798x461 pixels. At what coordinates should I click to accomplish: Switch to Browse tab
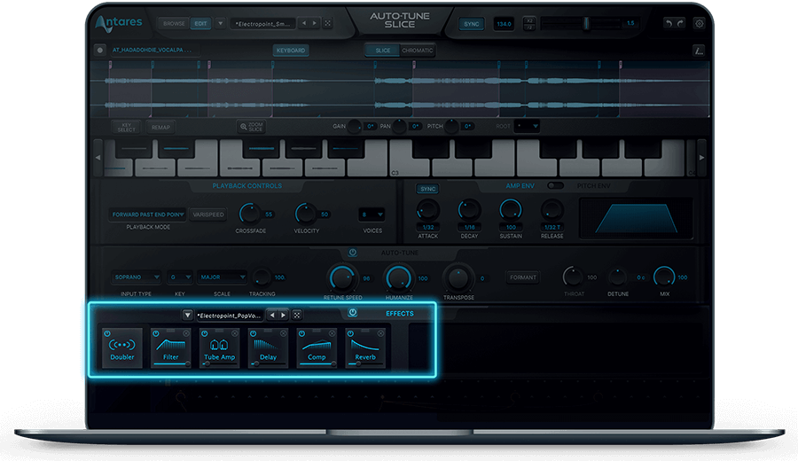tap(174, 23)
